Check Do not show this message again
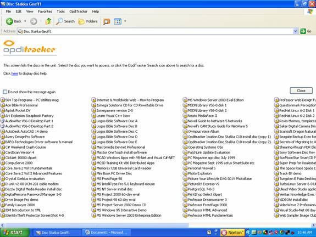 coord(5,92)
